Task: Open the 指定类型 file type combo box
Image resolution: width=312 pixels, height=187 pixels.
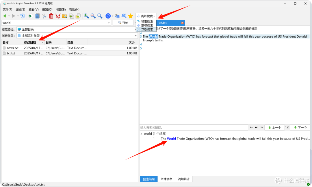Action: click(x=77, y=36)
